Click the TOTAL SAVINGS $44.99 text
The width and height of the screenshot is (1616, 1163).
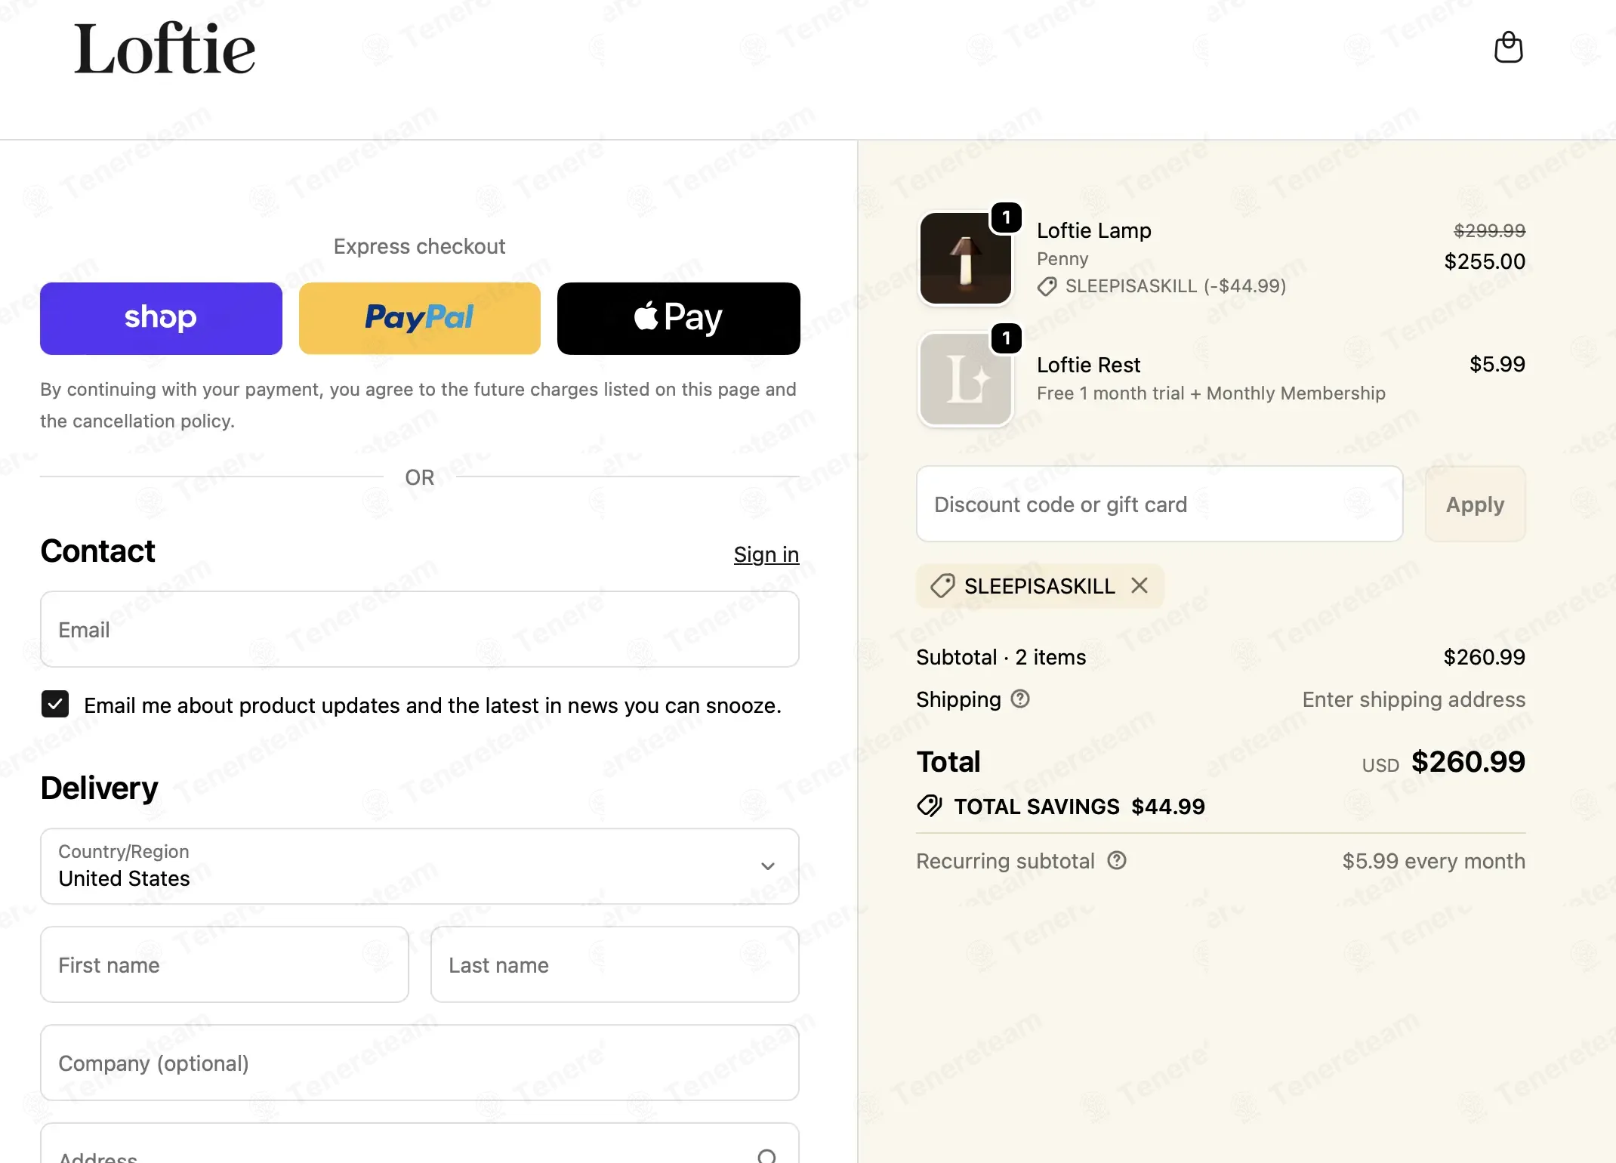[1080, 807]
